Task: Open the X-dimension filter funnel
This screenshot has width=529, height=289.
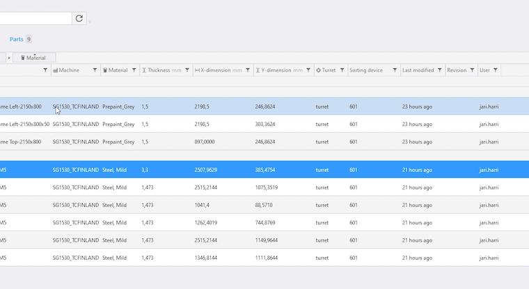Action: (248, 70)
